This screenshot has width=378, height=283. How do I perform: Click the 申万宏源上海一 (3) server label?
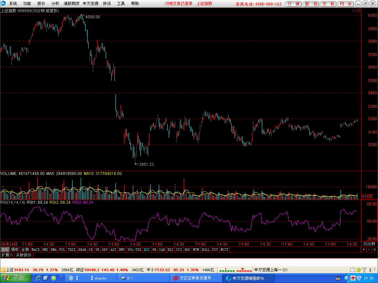(x=271, y=270)
